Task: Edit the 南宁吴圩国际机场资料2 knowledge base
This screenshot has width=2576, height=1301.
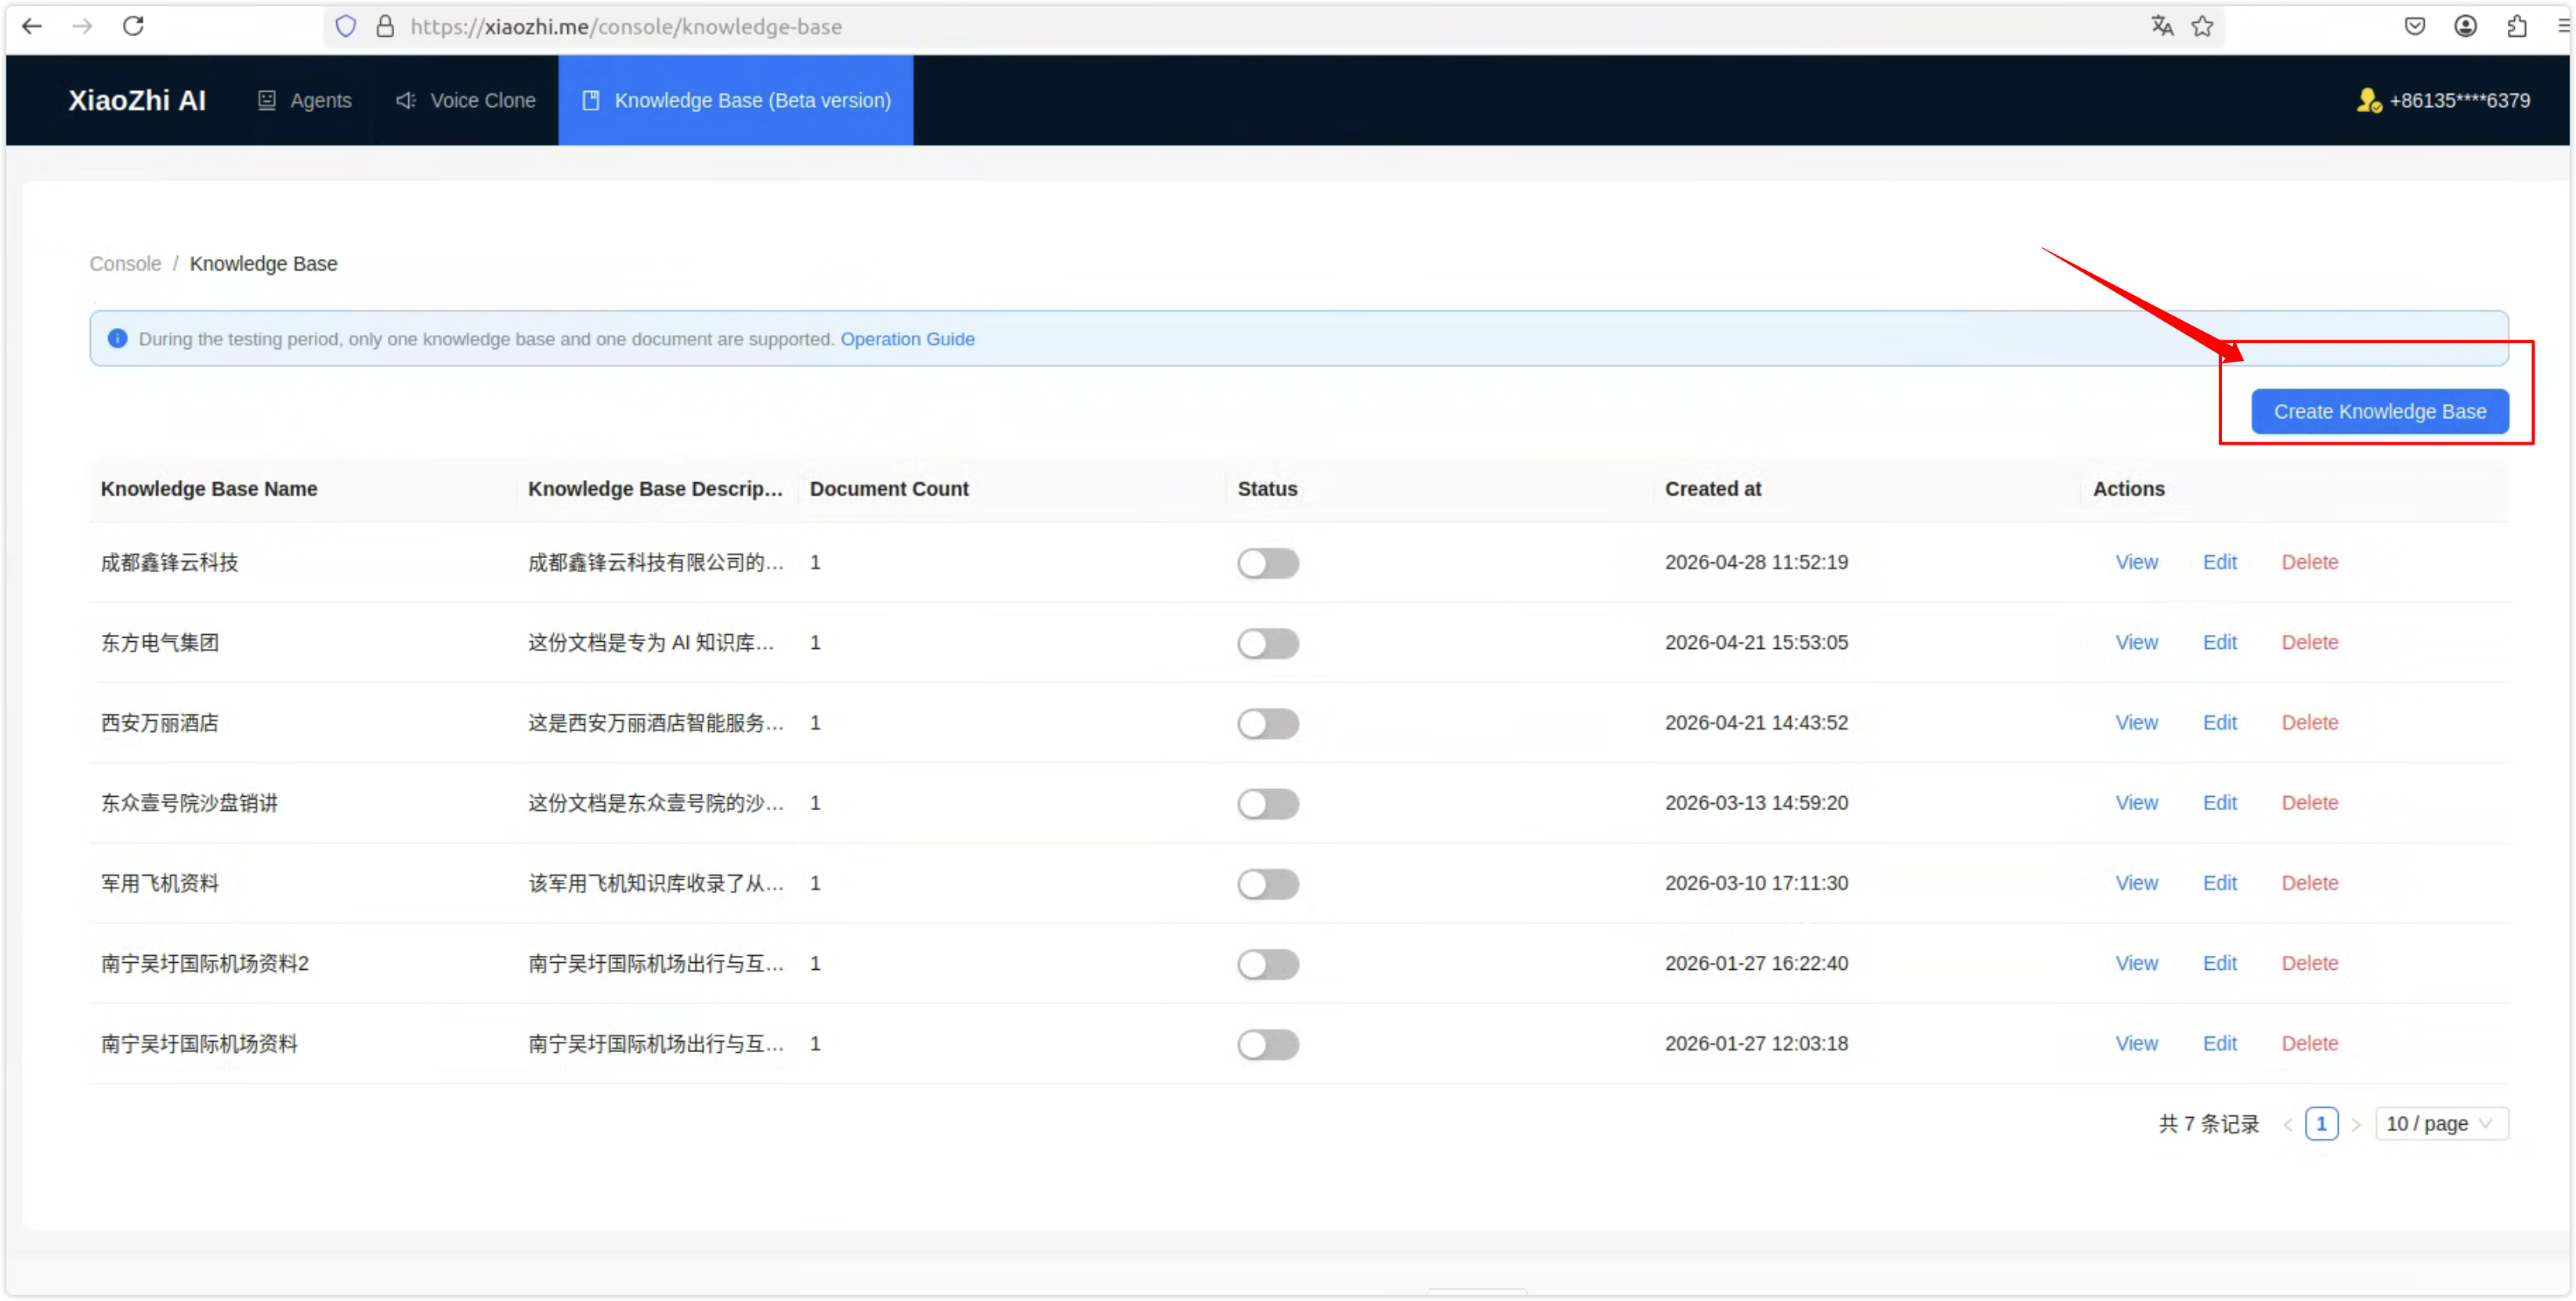Action: pos(2219,964)
